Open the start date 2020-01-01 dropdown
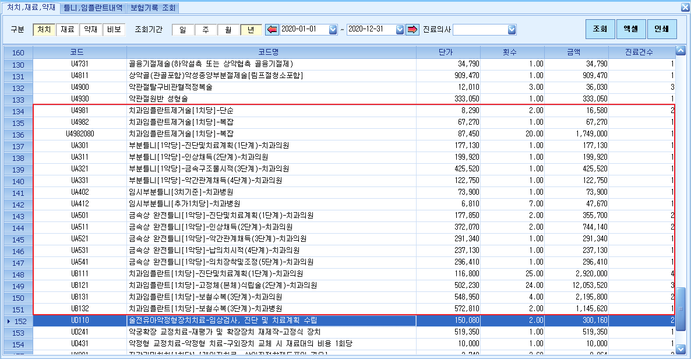Screen dimensions: 691x359 click(333, 30)
